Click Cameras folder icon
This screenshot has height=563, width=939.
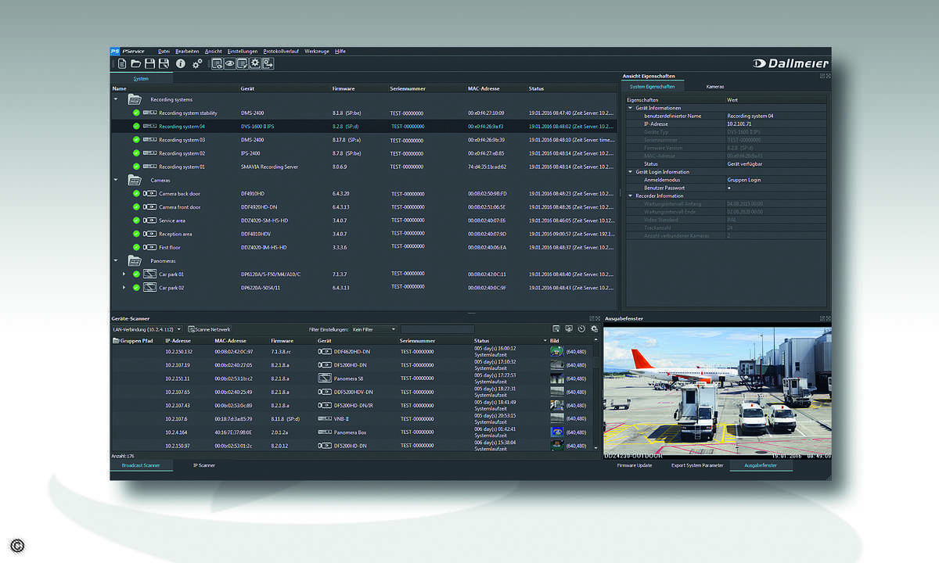135,180
